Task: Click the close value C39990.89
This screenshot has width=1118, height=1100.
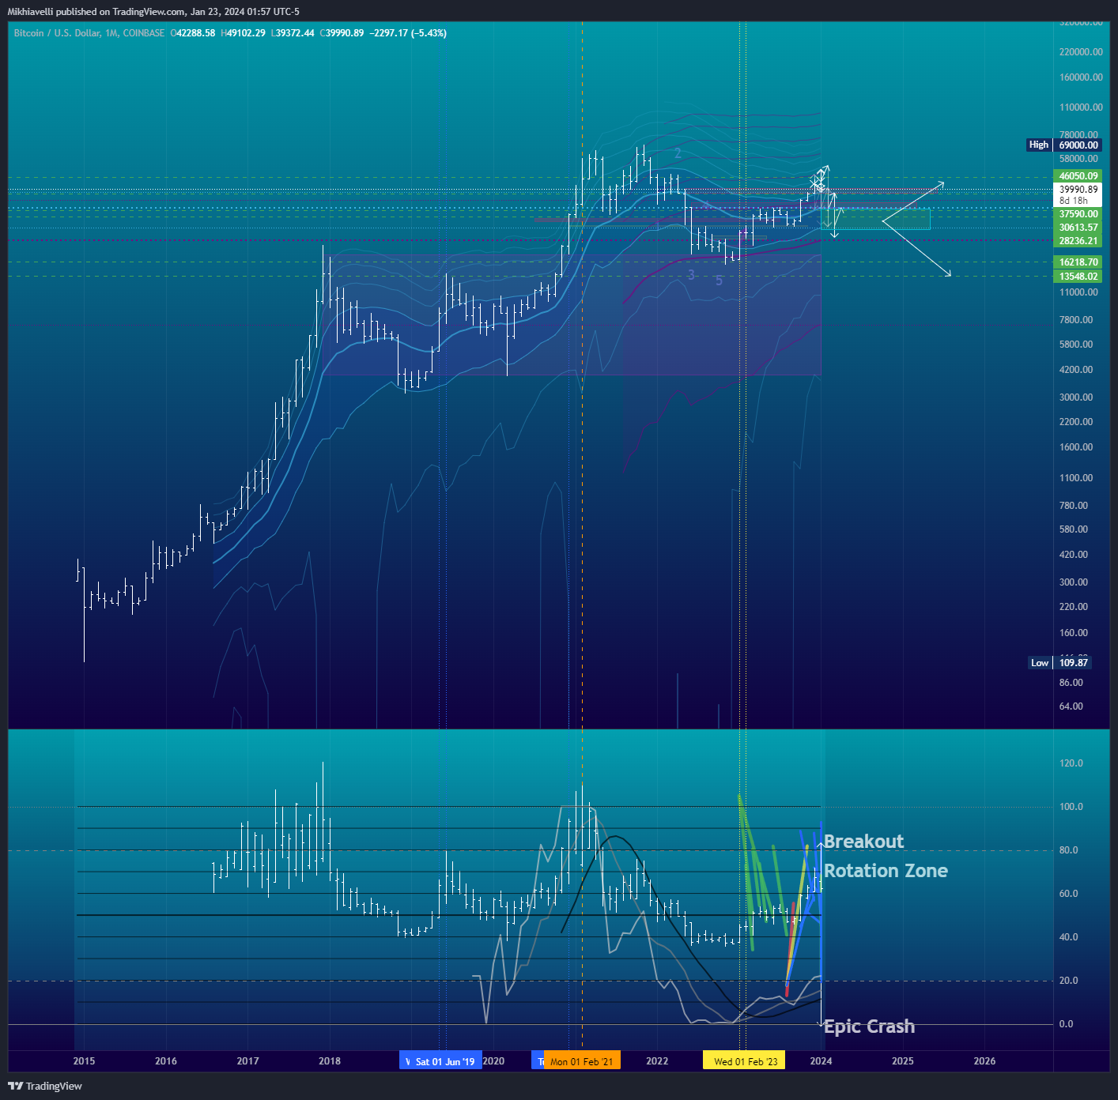Action: pos(342,33)
